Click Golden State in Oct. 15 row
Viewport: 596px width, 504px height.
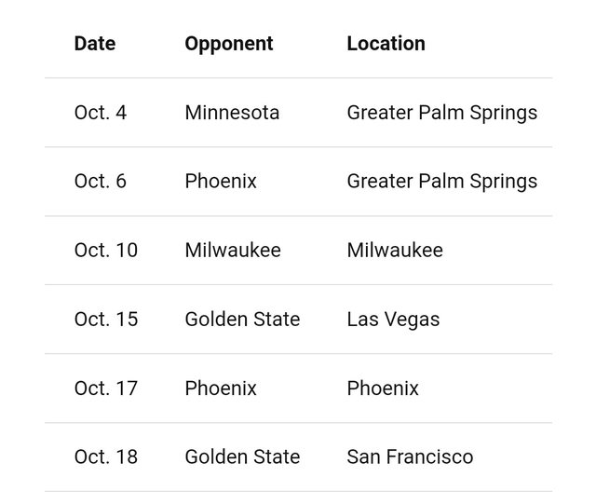coord(242,320)
